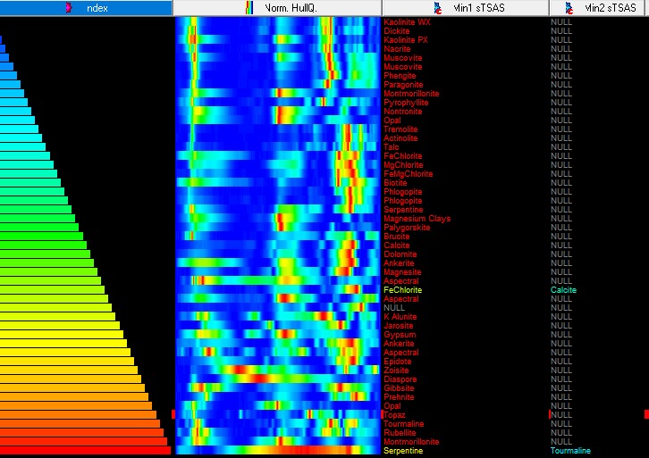Select the Min1 sTSAS column header
The image size is (649, 458).
click(x=466, y=8)
